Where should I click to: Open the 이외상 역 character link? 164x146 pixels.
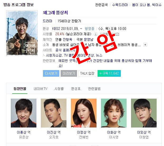[144, 132]
